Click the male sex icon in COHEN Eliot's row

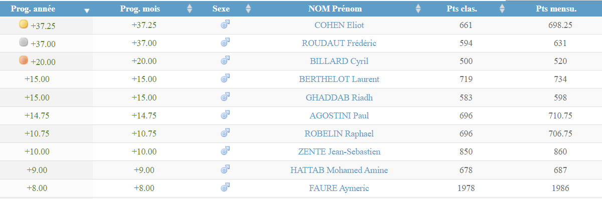tap(225, 24)
